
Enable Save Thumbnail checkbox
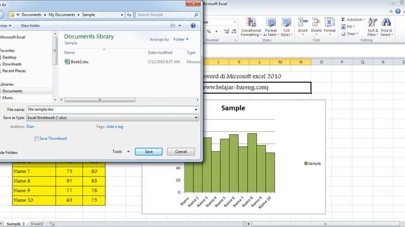[x=37, y=139]
